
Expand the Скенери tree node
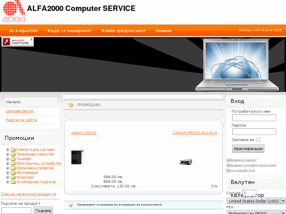pyautogui.click(x=7, y=159)
